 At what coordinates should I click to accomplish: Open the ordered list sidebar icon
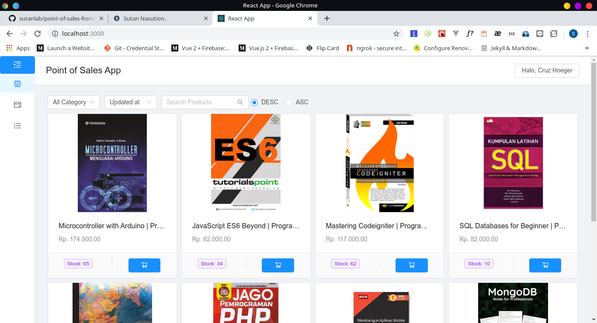coord(17,126)
